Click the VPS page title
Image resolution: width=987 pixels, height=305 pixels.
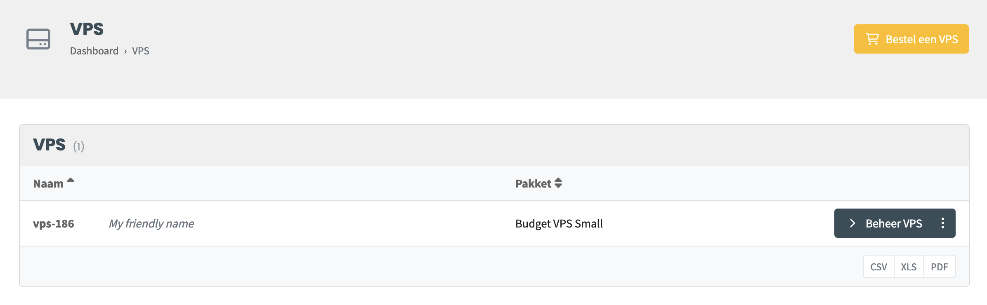tap(87, 29)
